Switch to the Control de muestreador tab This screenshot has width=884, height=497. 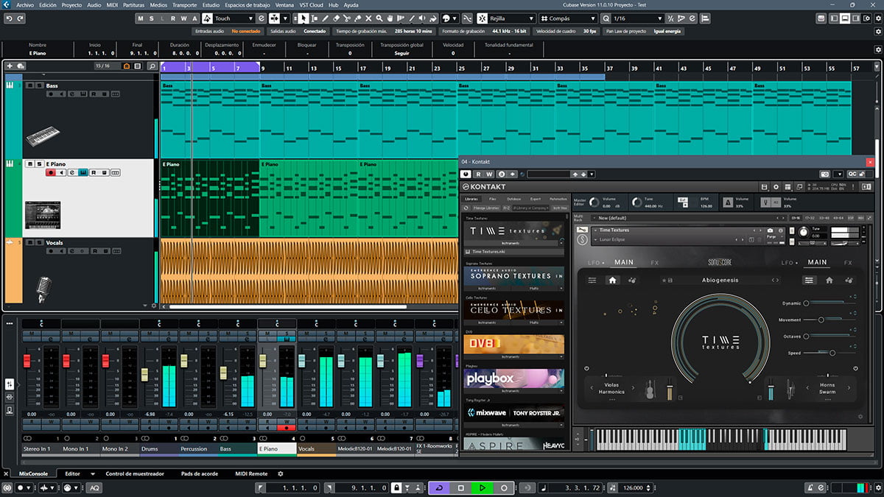point(135,473)
